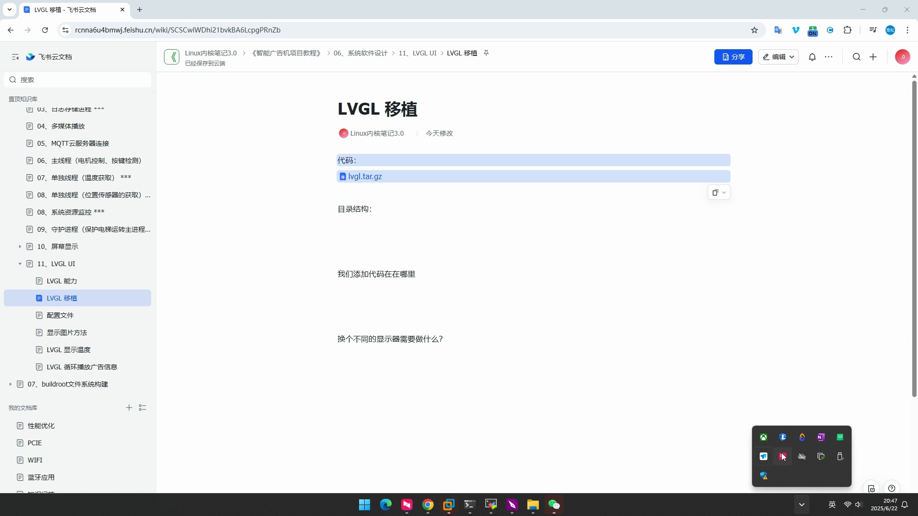Open the 编辑 mode dropdown

778,57
